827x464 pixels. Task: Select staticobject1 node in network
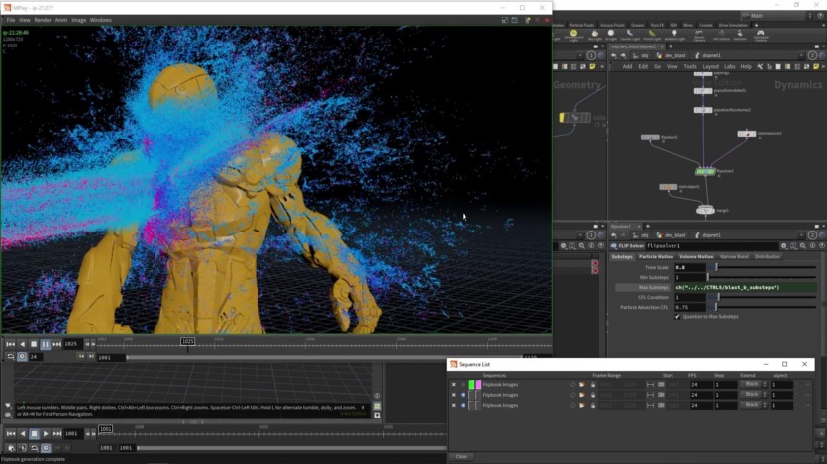(668, 187)
